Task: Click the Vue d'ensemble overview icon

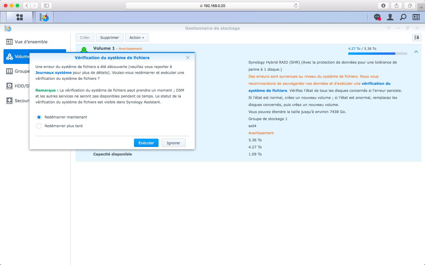Action: click(9, 42)
